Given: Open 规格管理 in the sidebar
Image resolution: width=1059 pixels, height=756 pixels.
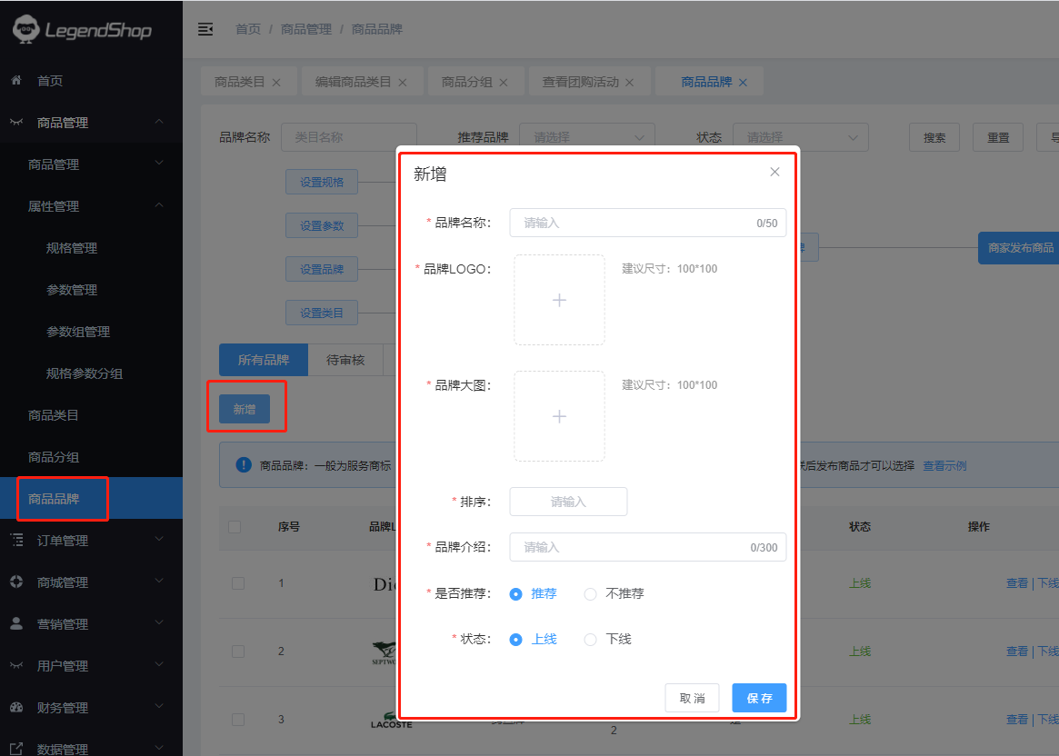Looking at the screenshot, I should 72,248.
